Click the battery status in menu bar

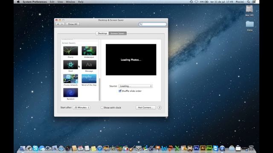(204, 2)
